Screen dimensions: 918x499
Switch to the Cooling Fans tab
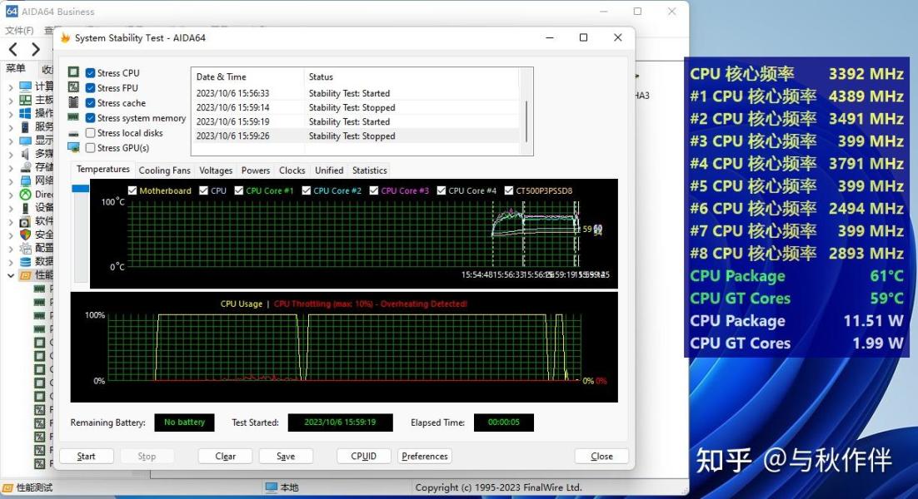[164, 170]
